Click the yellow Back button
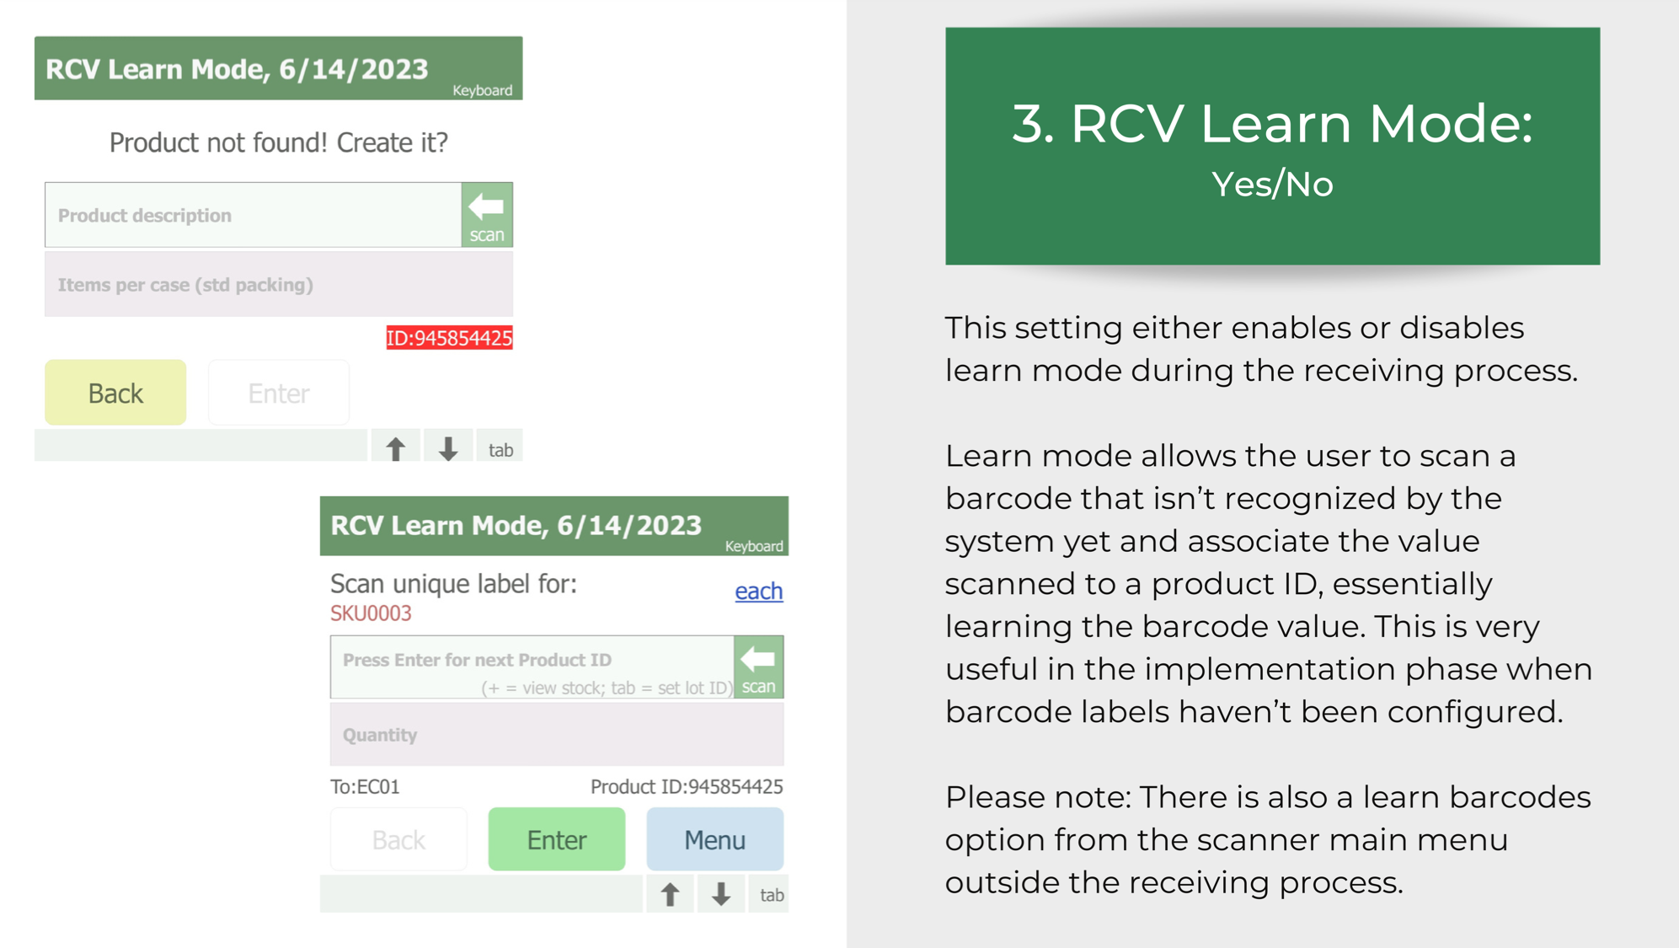 click(x=115, y=393)
